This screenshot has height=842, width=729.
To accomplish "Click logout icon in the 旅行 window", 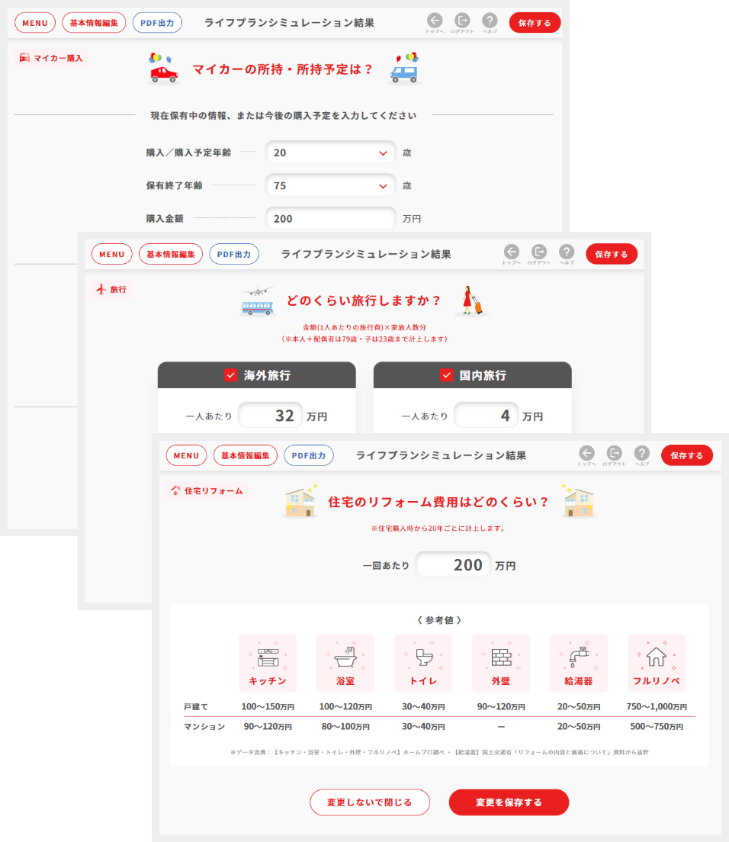I will tap(539, 252).
